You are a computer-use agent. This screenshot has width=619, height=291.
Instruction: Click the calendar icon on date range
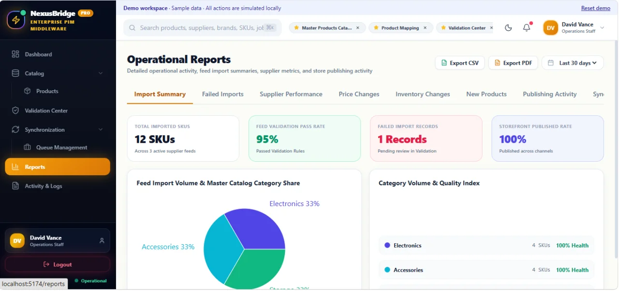coord(551,63)
